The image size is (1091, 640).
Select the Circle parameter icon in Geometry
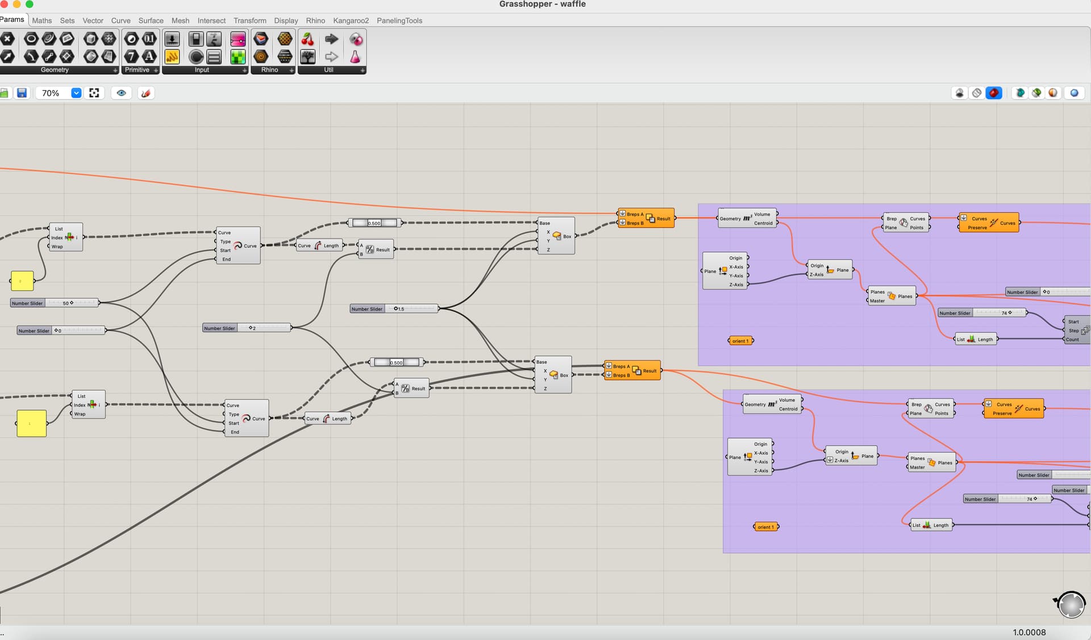point(31,39)
